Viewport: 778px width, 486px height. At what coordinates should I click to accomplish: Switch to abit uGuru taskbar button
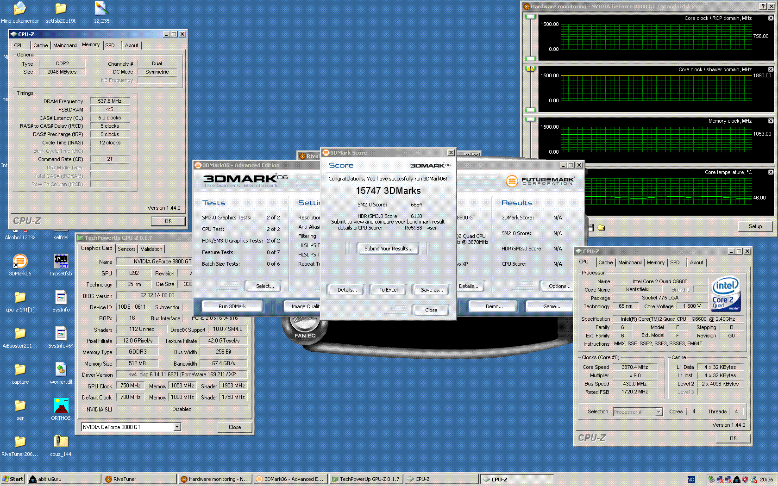pos(63,480)
